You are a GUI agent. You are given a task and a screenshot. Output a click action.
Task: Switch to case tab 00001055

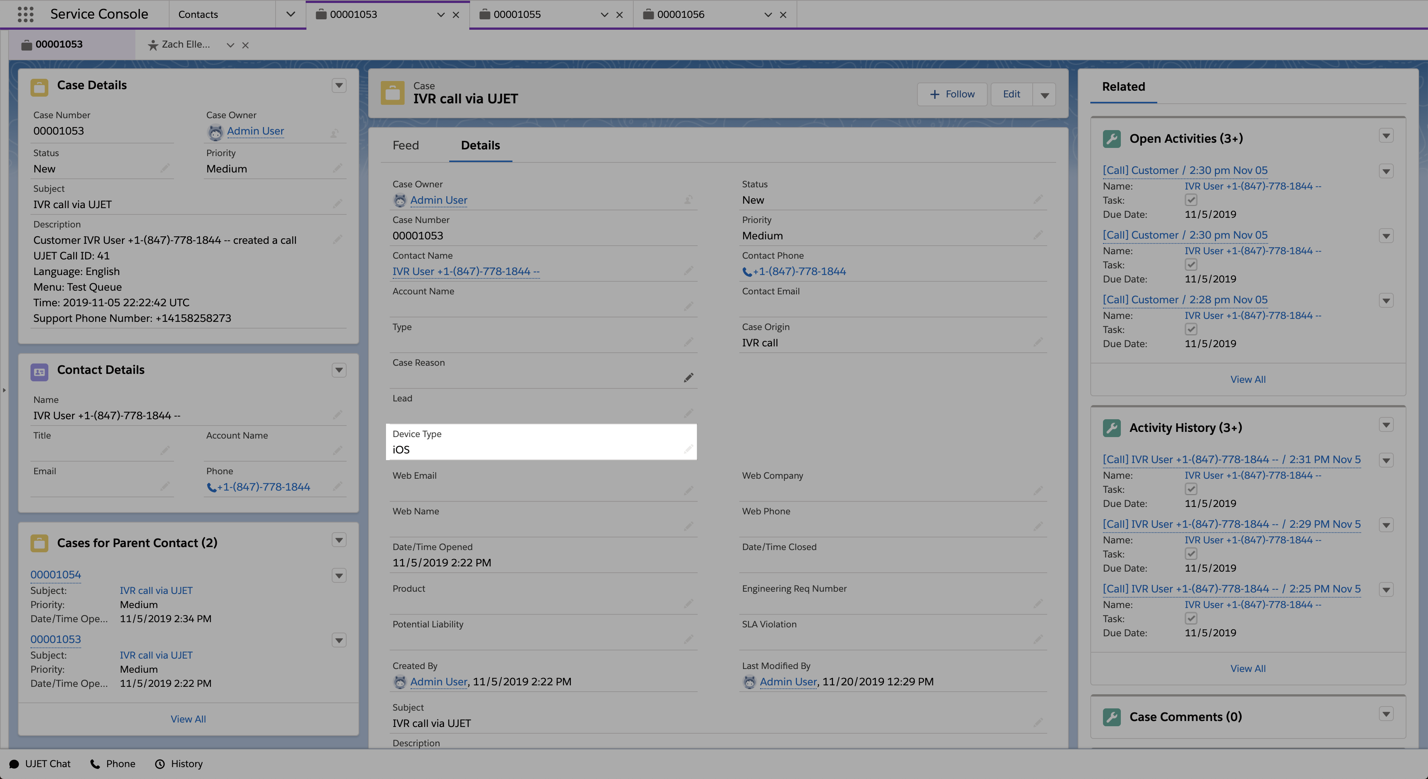(517, 14)
